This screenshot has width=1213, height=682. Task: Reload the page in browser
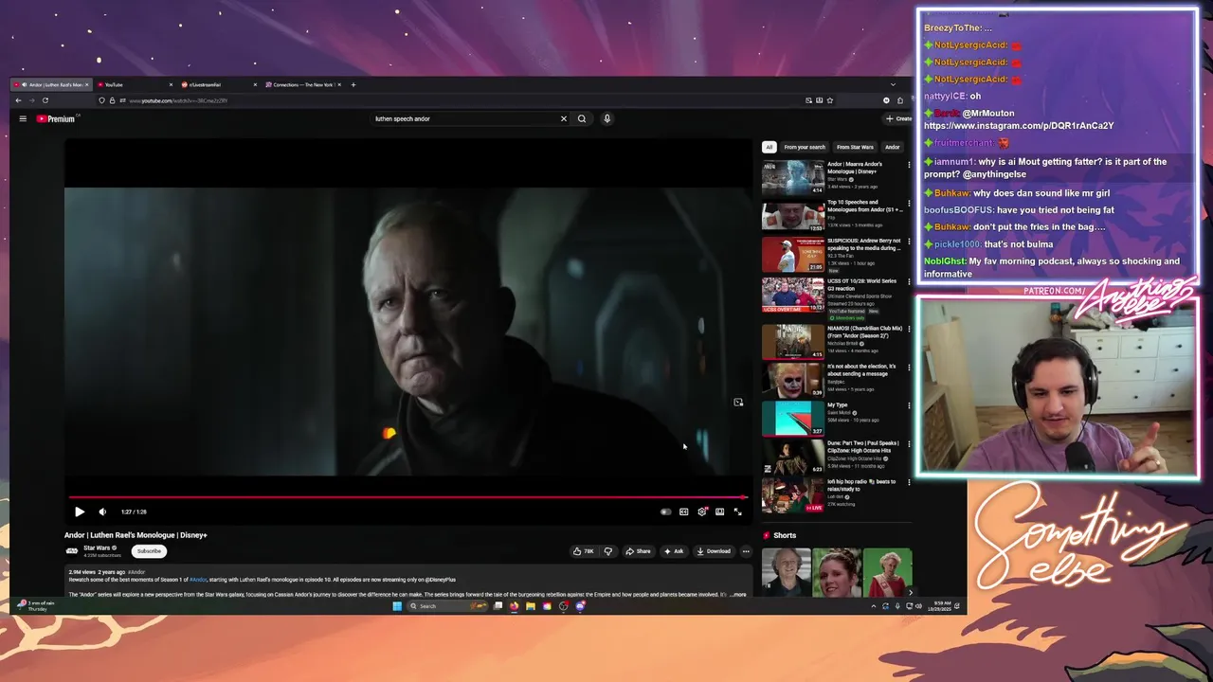[x=45, y=100]
